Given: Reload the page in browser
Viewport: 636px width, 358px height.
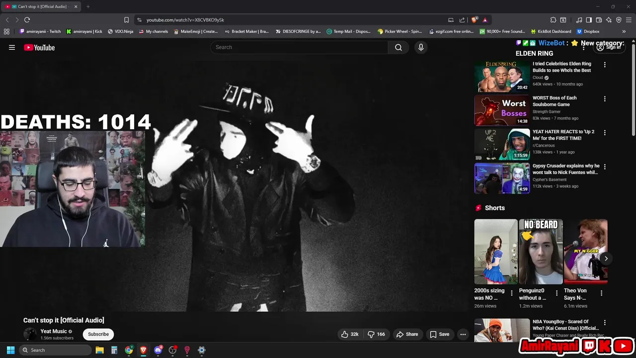Looking at the screenshot, I should pyautogui.click(x=27, y=20).
